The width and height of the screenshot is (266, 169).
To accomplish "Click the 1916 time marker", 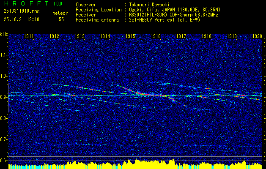I will tap(156, 36).
